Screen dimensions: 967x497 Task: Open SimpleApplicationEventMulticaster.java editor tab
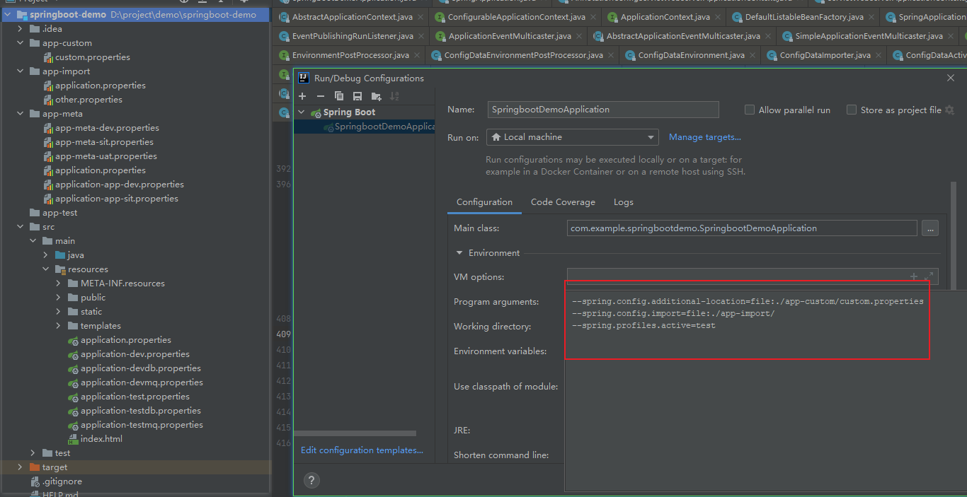869,36
